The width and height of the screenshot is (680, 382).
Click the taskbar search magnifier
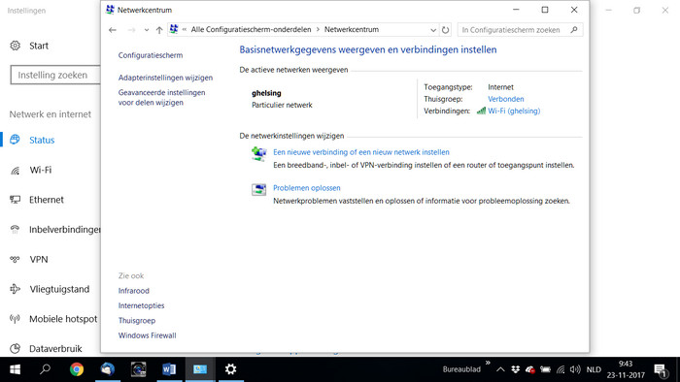45,369
